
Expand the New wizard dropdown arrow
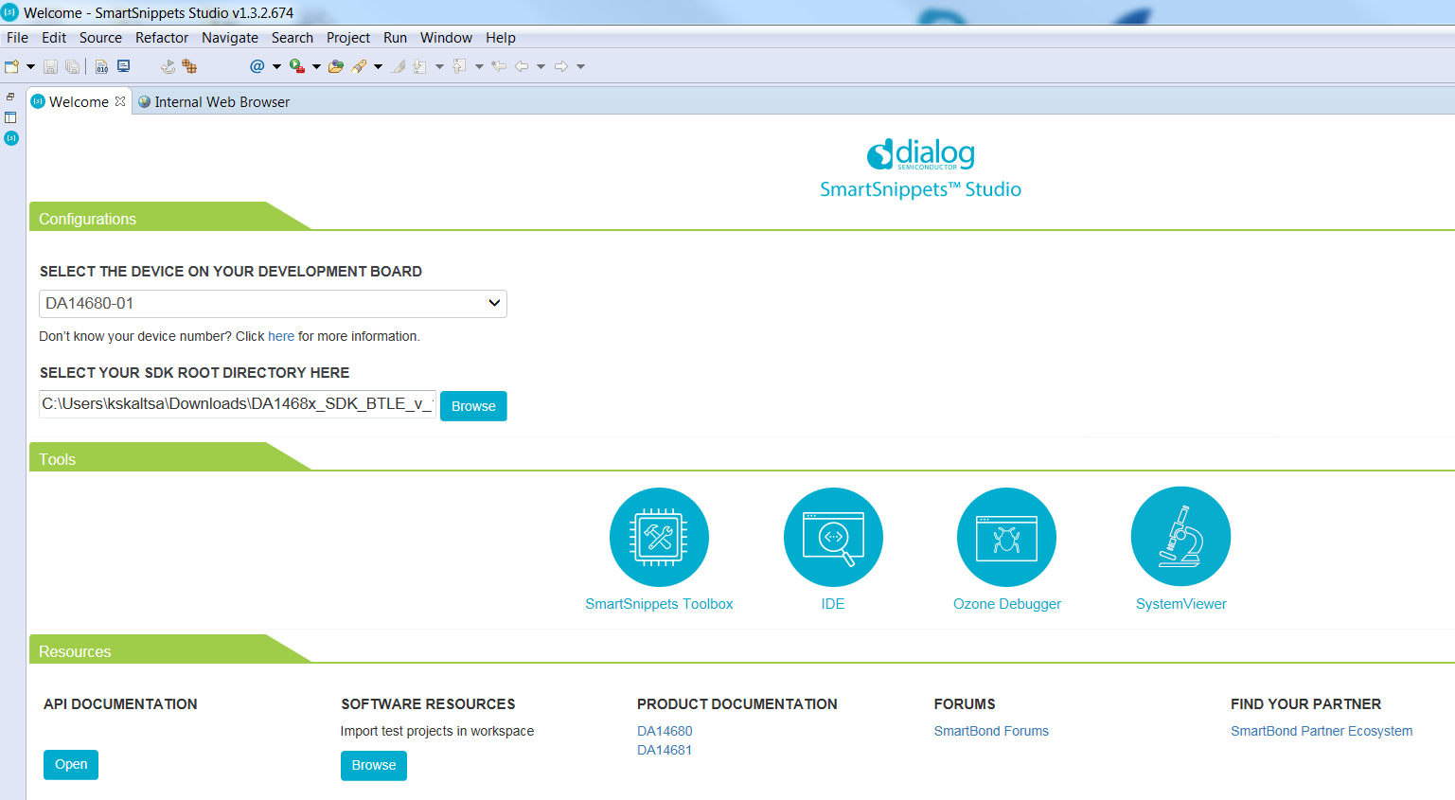[30, 66]
